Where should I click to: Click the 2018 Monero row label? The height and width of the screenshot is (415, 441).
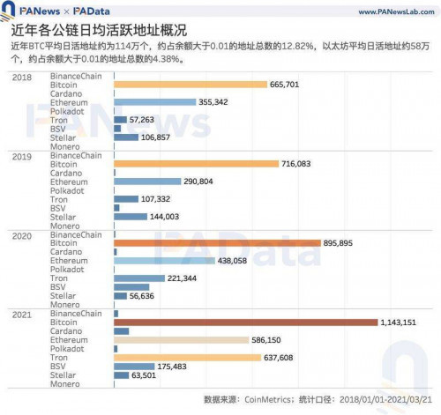pyautogui.click(x=65, y=146)
